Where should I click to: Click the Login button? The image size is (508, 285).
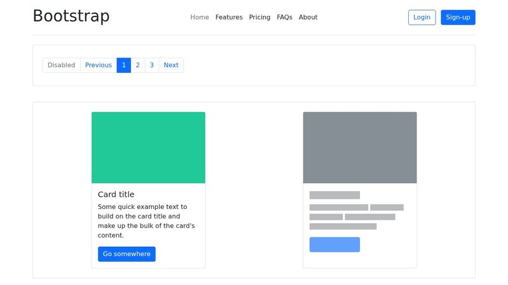pos(422,18)
